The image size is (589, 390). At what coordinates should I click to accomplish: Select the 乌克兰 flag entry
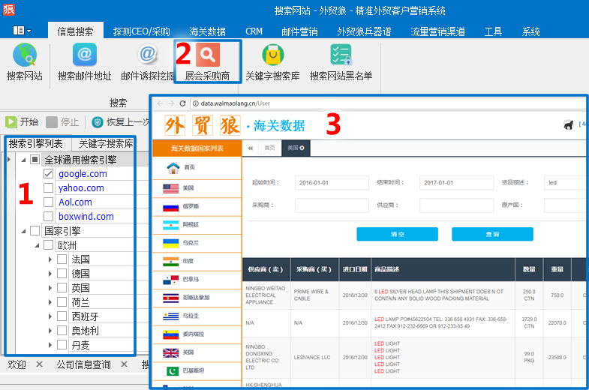(x=170, y=243)
